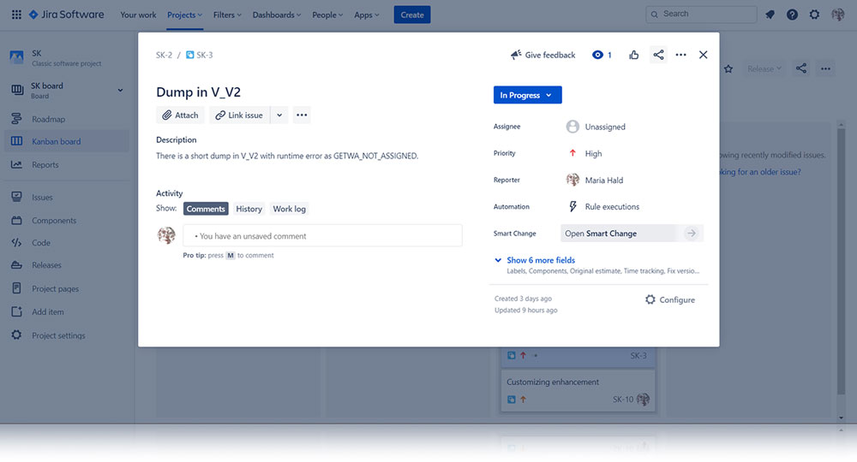Click the issue description text
Screen dimensions: 857x462
[x=287, y=156]
